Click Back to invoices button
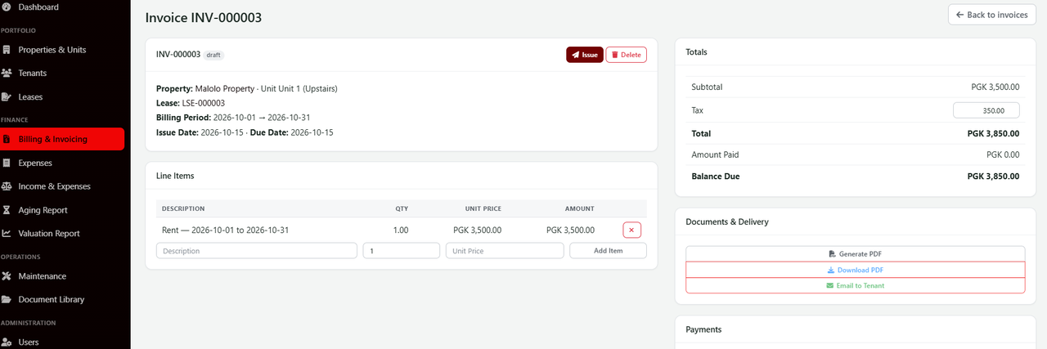 tap(991, 15)
